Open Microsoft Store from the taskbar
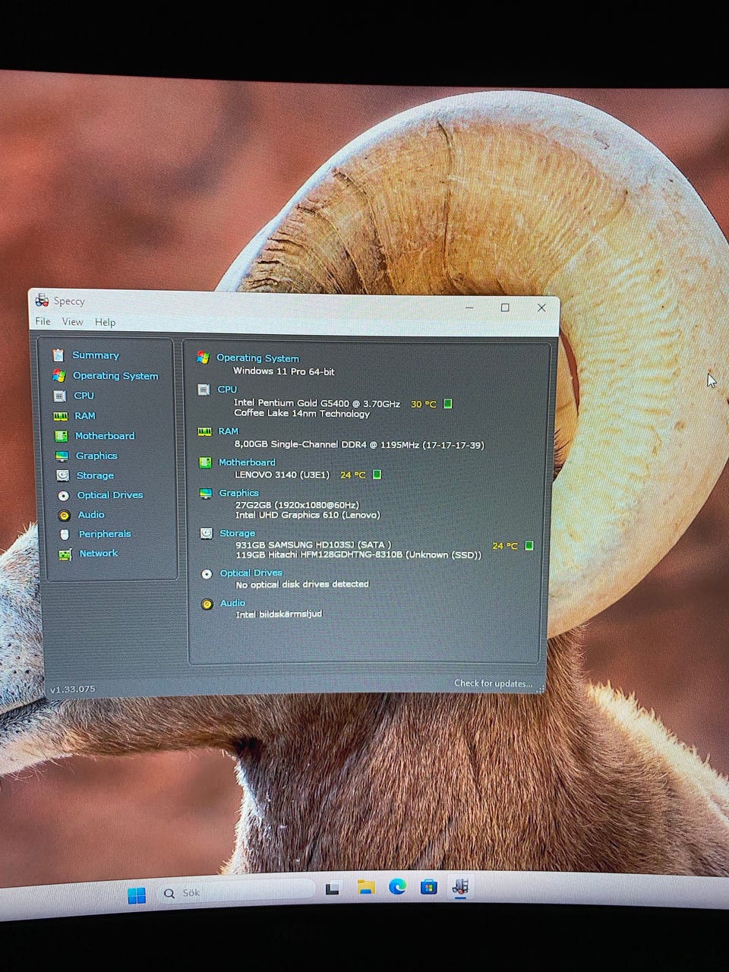 [429, 887]
